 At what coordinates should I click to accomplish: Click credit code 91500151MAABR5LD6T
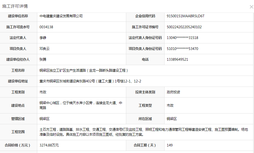point(185,16)
